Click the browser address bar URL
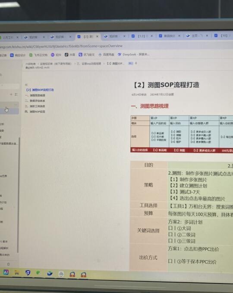The image size is (233, 293). (x=61, y=46)
